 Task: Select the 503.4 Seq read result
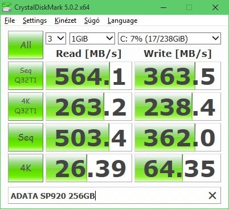[x=89, y=137]
